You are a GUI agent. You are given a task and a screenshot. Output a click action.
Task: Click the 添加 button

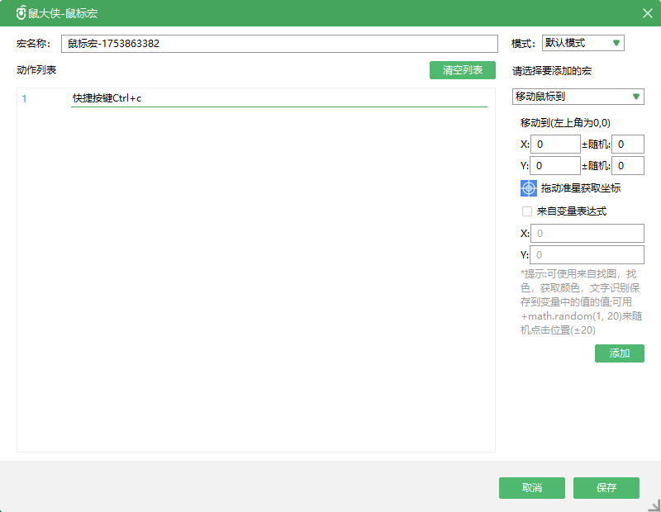click(619, 353)
